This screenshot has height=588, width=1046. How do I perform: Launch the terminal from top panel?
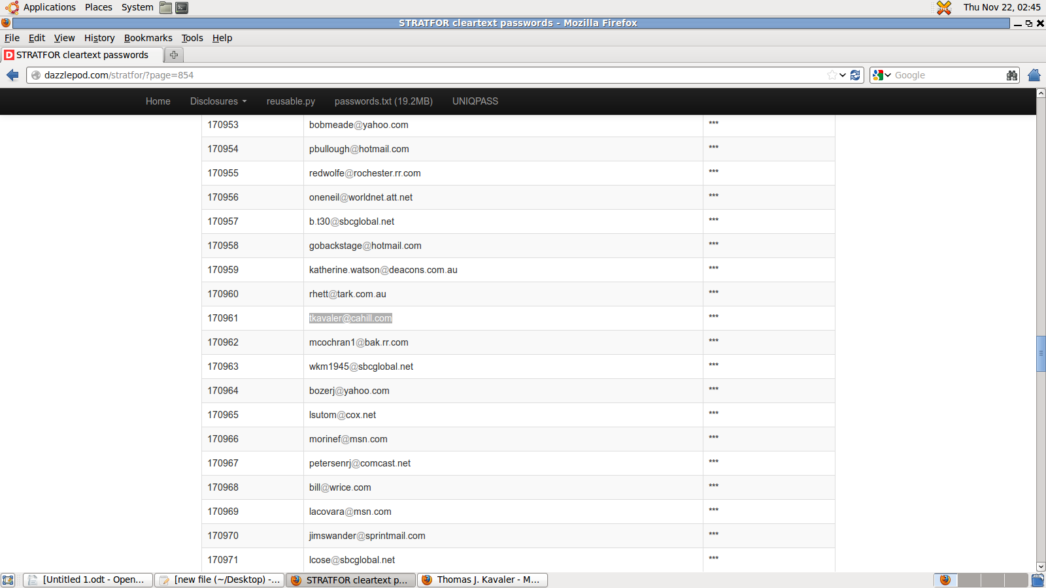pos(182,8)
